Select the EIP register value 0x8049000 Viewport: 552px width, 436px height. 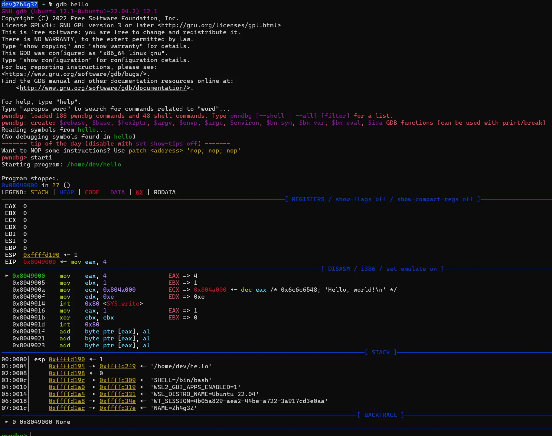39,262
